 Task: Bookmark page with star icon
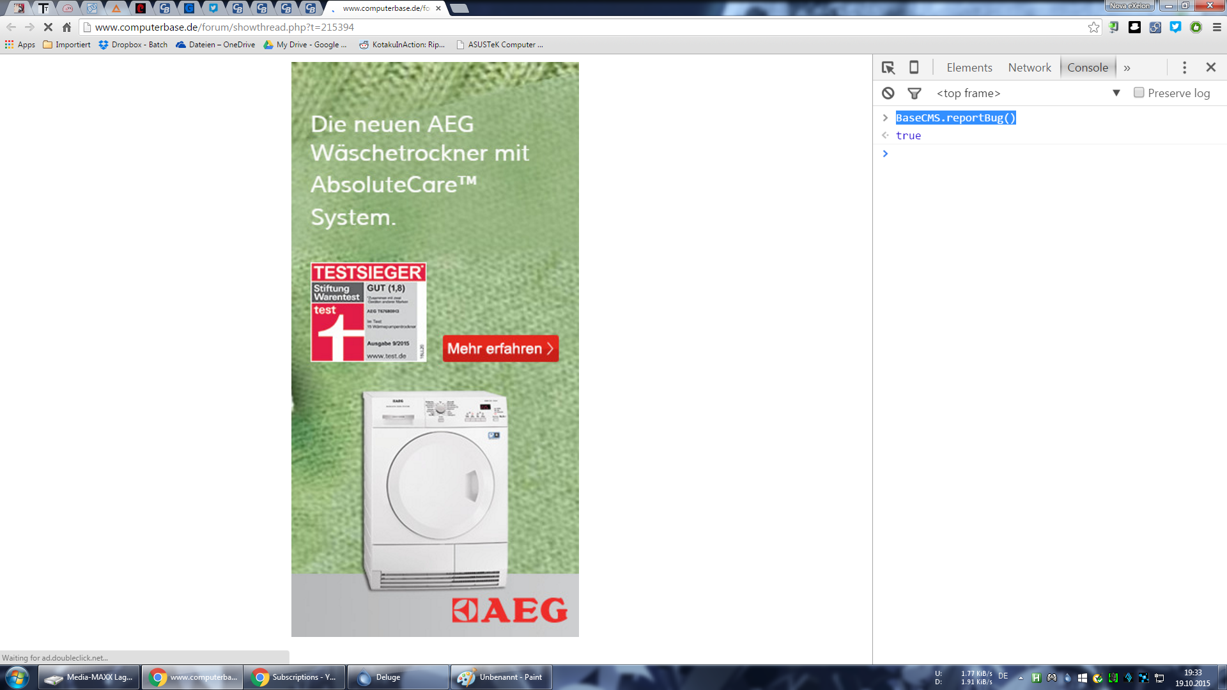[1093, 27]
